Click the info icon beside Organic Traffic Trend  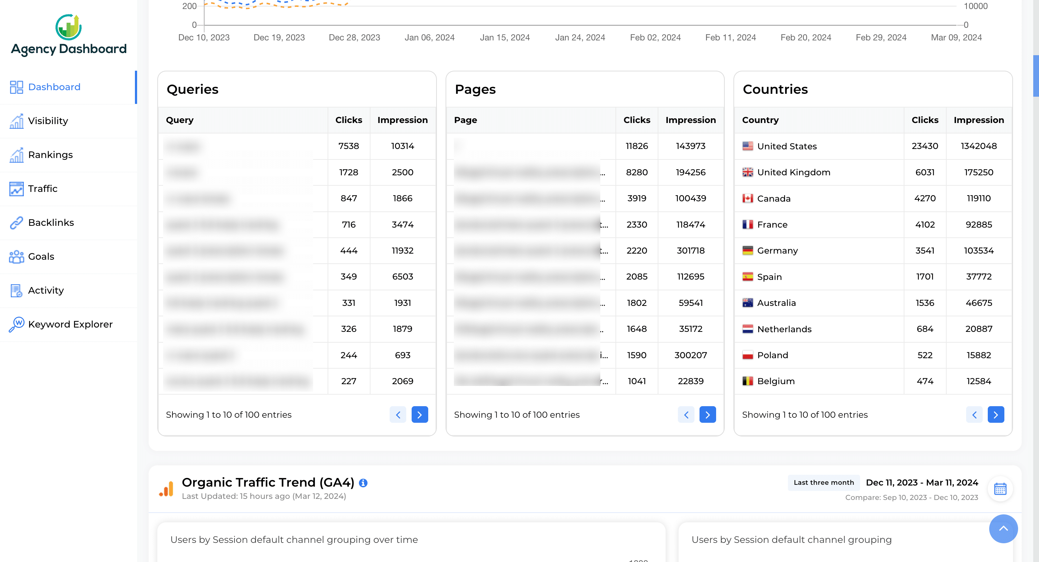(363, 483)
